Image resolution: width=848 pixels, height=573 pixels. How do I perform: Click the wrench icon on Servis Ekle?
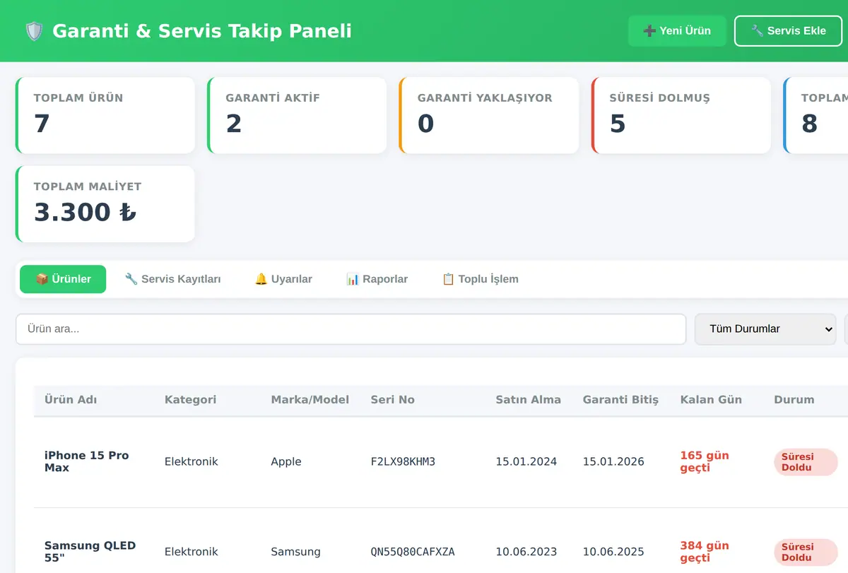pyautogui.click(x=757, y=31)
